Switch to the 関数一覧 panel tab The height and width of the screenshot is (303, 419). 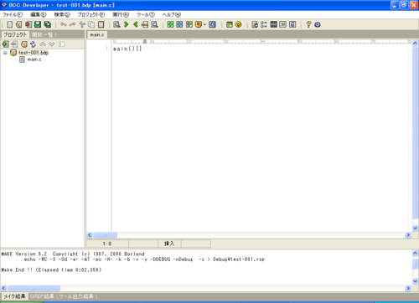[x=43, y=34]
